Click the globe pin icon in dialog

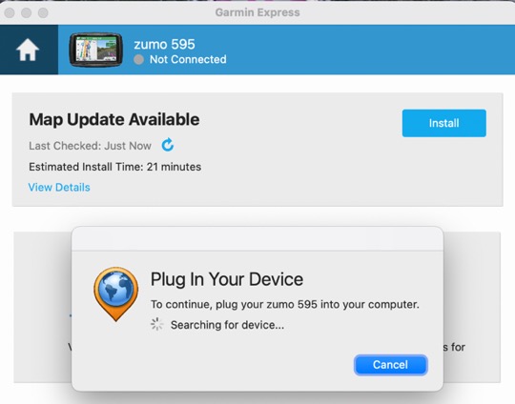coord(116,293)
